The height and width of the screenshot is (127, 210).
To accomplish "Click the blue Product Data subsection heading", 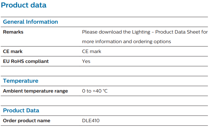I will [21, 111].
